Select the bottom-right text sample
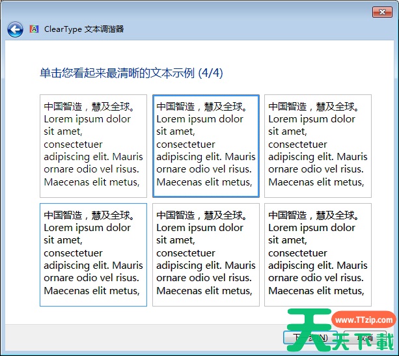 (x=318, y=254)
